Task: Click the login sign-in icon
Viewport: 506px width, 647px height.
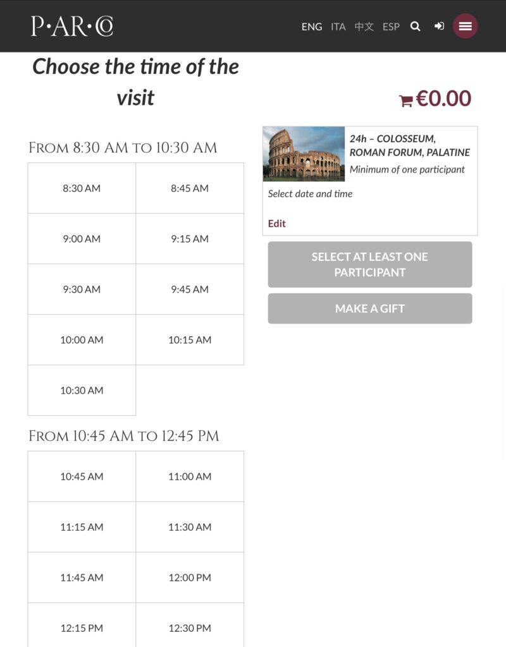Action: click(x=439, y=27)
